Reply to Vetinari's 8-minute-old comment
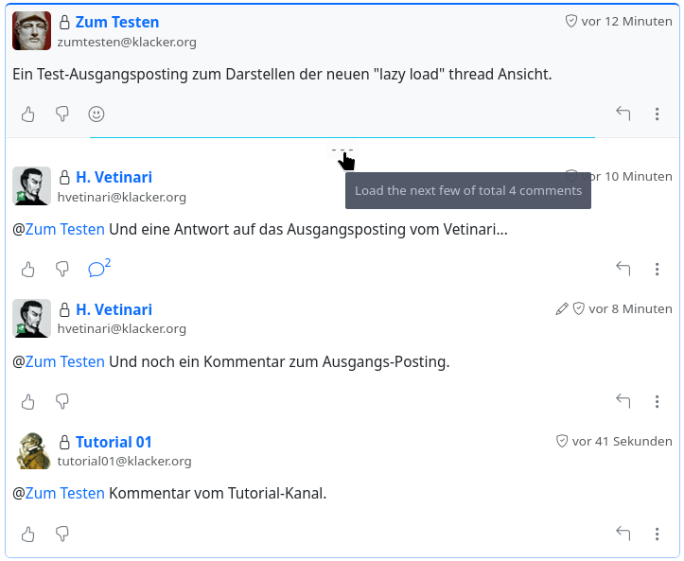 (623, 402)
